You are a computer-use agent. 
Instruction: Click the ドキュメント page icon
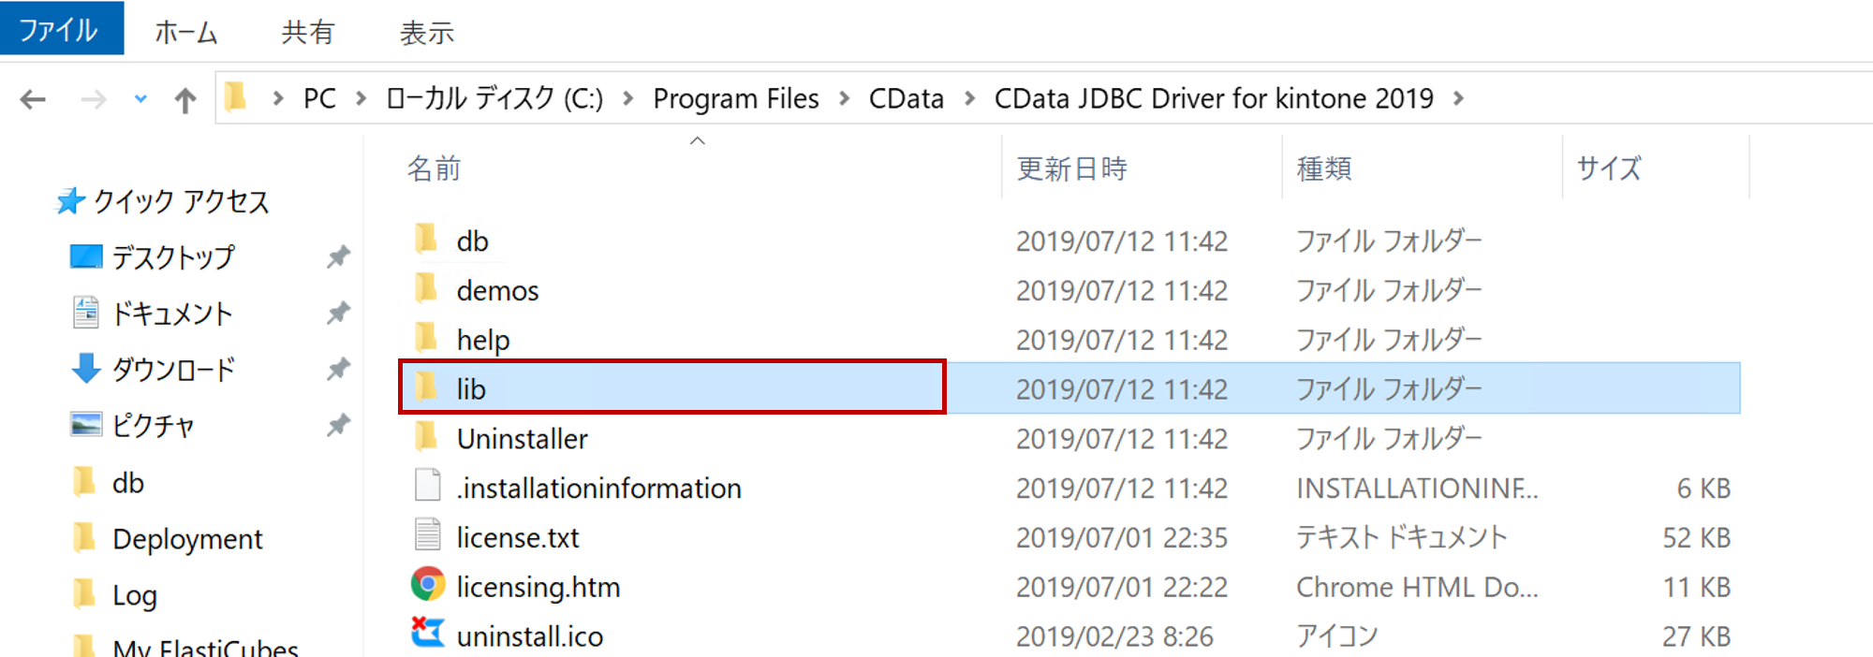point(85,312)
